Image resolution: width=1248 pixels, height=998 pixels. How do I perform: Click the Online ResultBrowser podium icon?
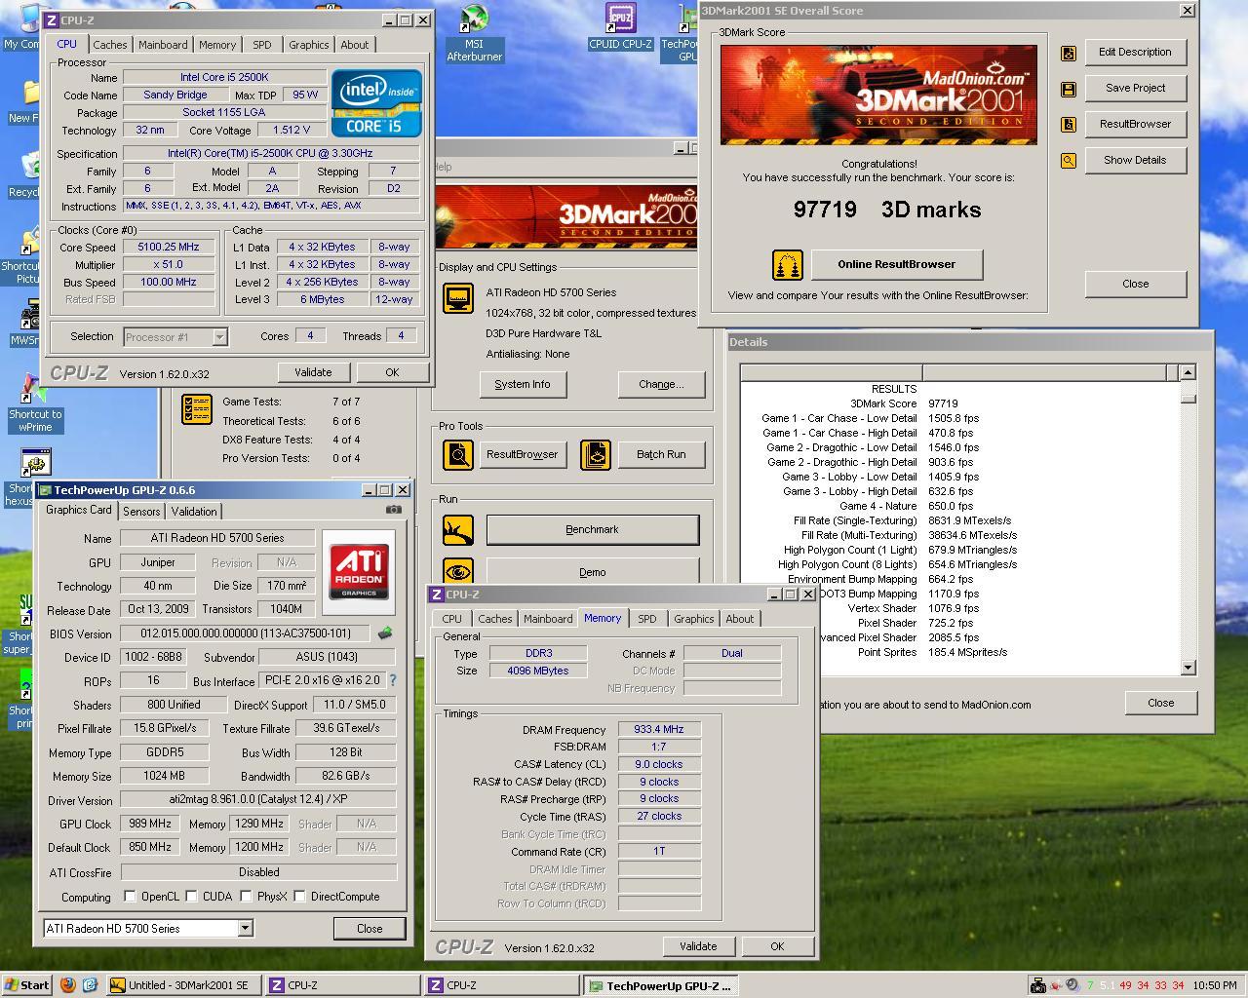point(788,265)
